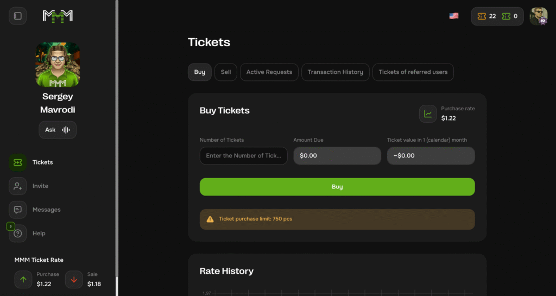Open the Tickets sidebar icon

point(18,162)
